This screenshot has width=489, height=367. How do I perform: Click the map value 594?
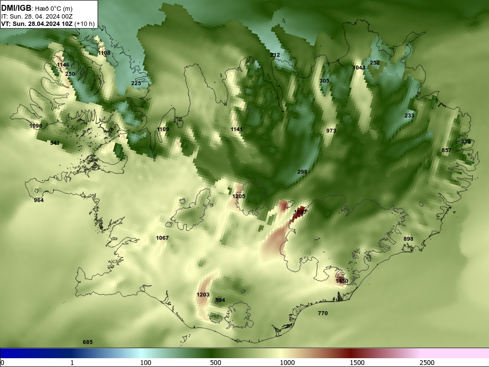coord(220,300)
